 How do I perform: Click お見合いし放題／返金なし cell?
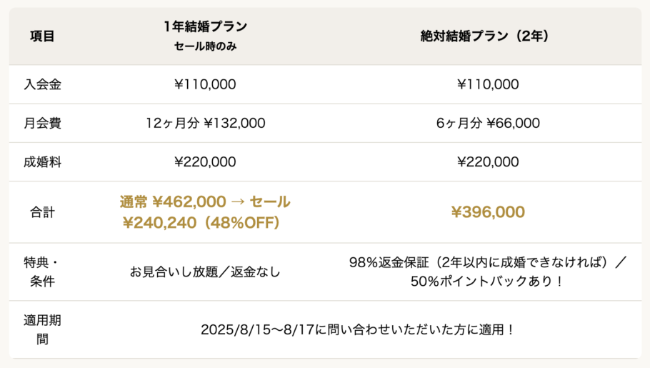[205, 272]
